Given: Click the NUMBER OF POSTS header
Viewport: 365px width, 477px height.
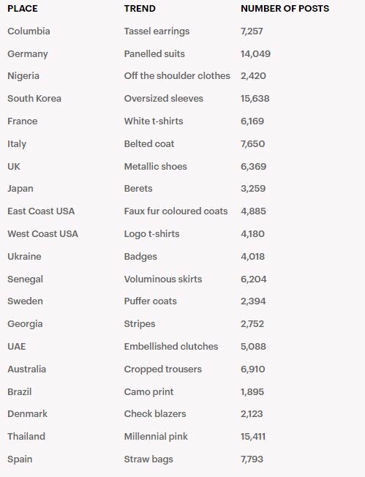Looking at the screenshot, I should pos(285,9).
